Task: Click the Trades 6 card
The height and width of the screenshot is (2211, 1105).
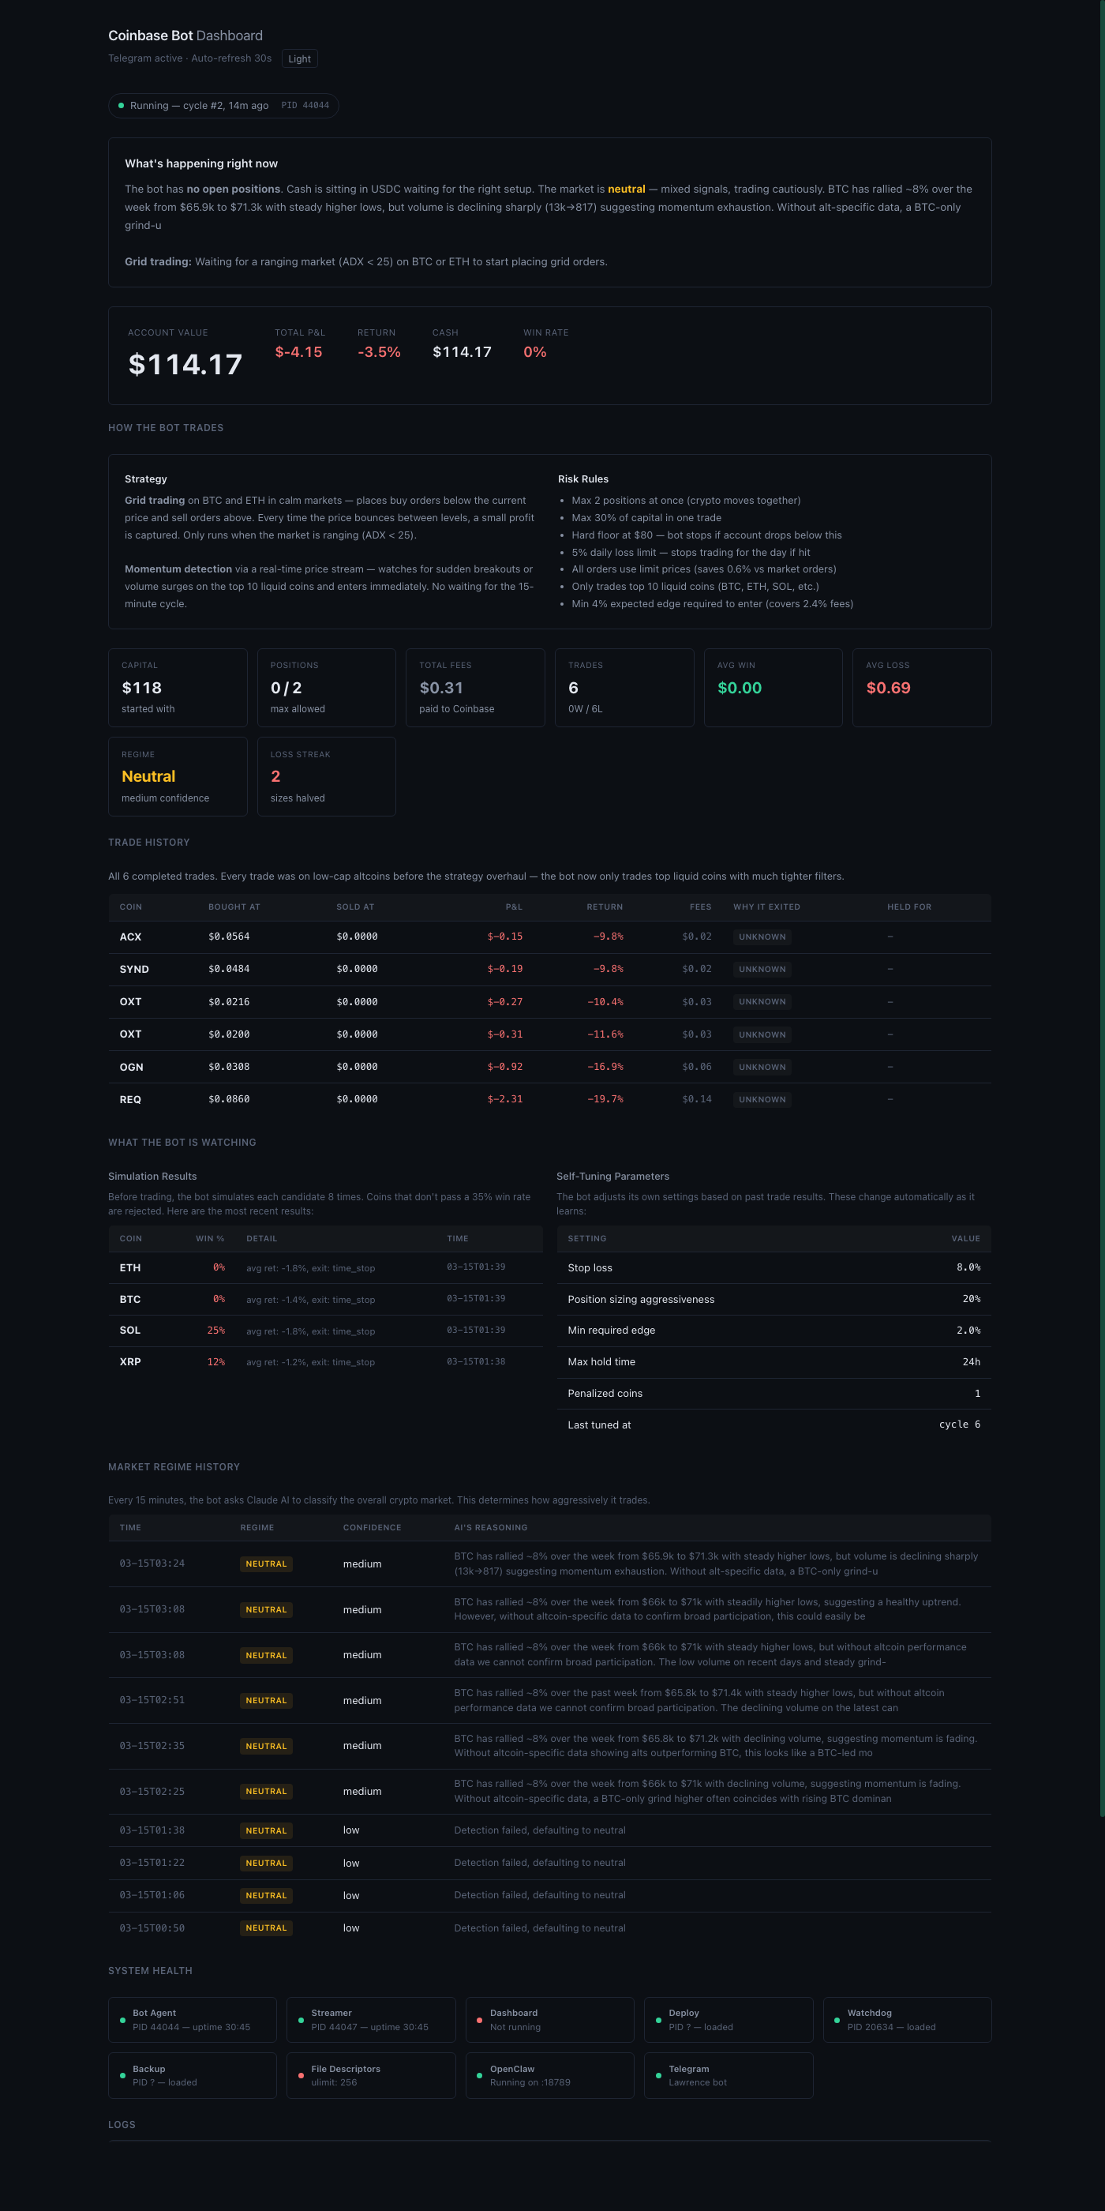Action: click(x=624, y=688)
